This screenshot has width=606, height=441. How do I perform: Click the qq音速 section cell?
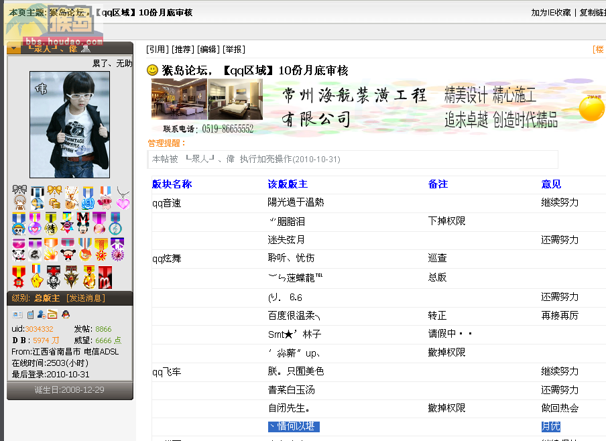(166, 203)
